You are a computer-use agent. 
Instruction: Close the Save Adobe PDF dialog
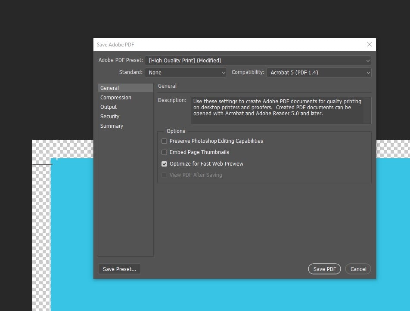pos(369,44)
